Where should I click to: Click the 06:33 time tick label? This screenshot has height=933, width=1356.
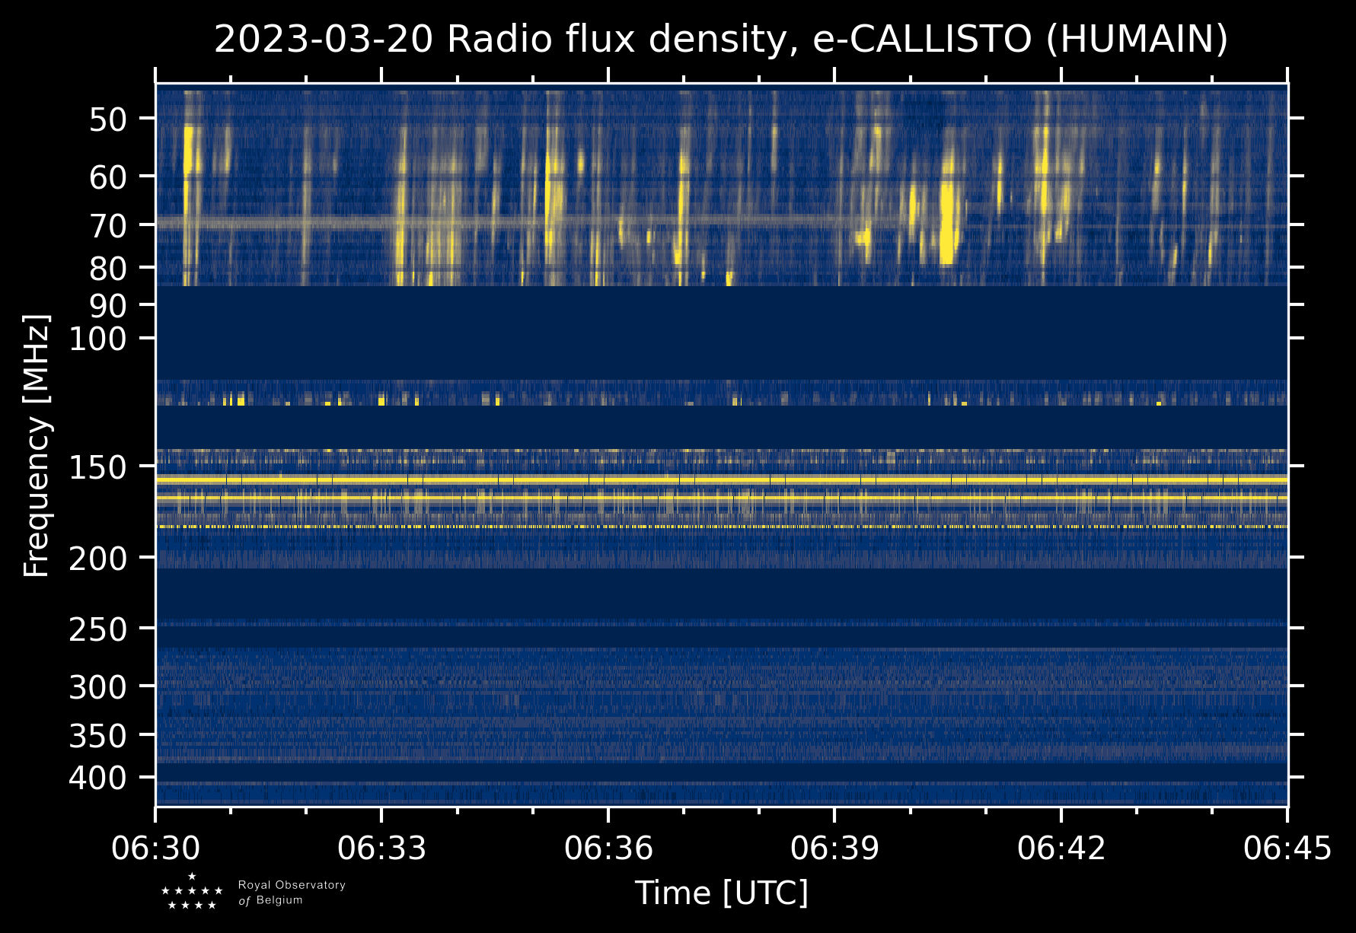(x=382, y=848)
